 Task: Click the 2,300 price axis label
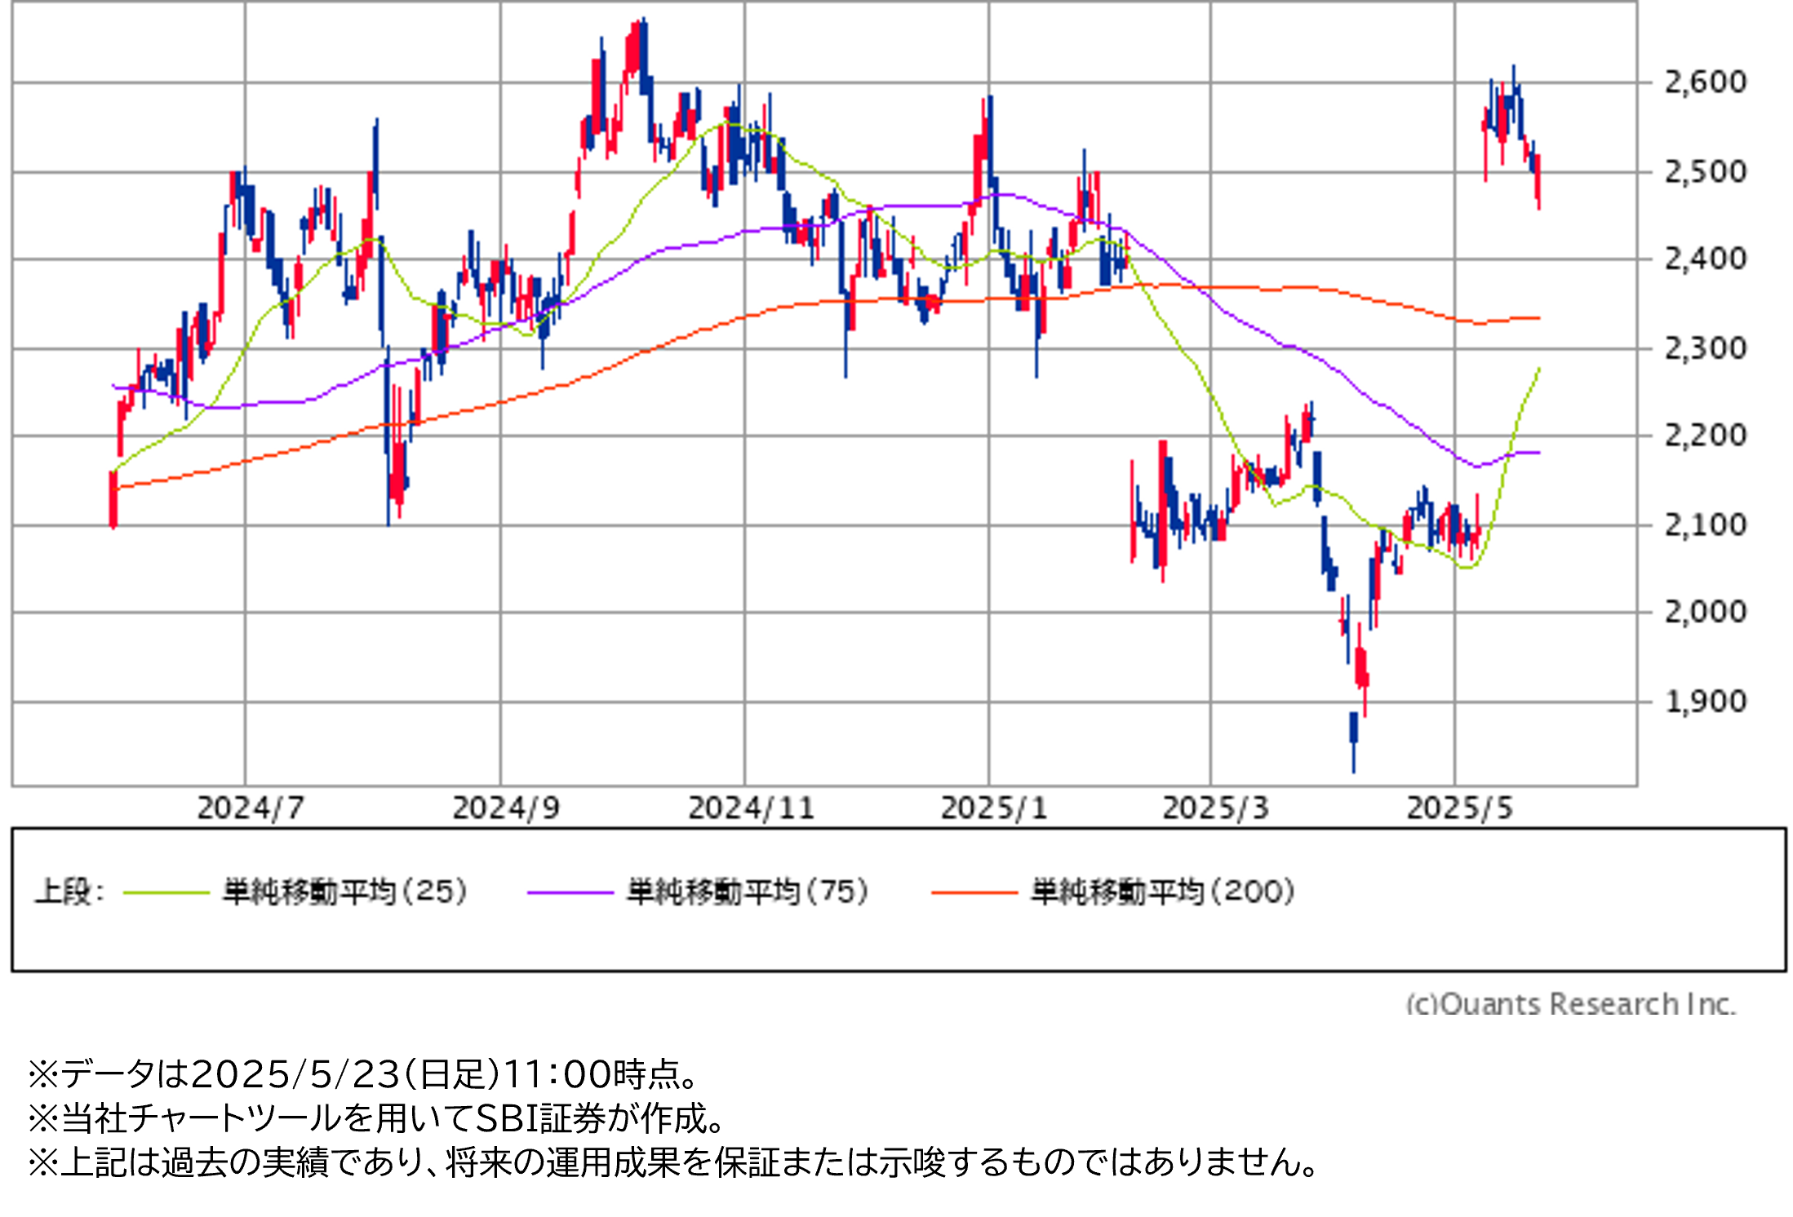click(x=1705, y=349)
